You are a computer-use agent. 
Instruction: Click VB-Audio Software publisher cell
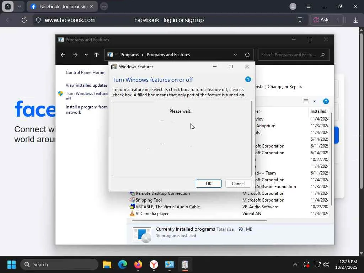[260, 207]
